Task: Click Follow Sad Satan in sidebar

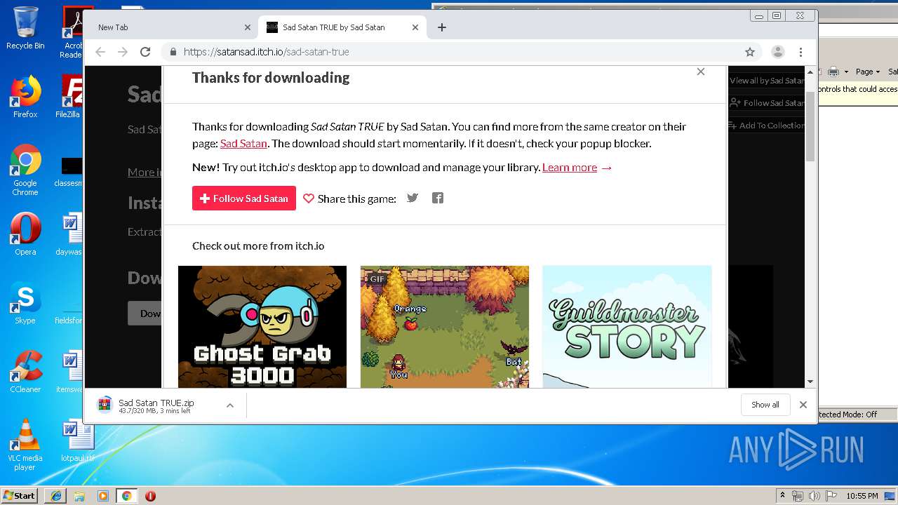Action: pyautogui.click(x=767, y=103)
